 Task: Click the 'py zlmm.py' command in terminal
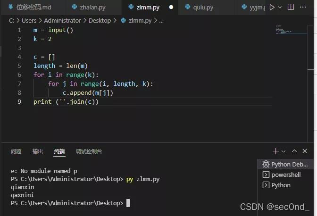point(143,179)
